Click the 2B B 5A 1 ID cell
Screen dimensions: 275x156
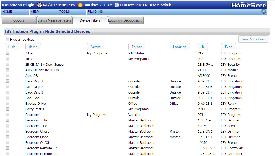click(x=205, y=64)
